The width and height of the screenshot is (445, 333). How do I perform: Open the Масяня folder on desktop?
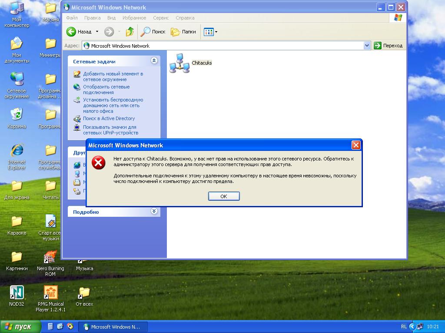coord(50,12)
